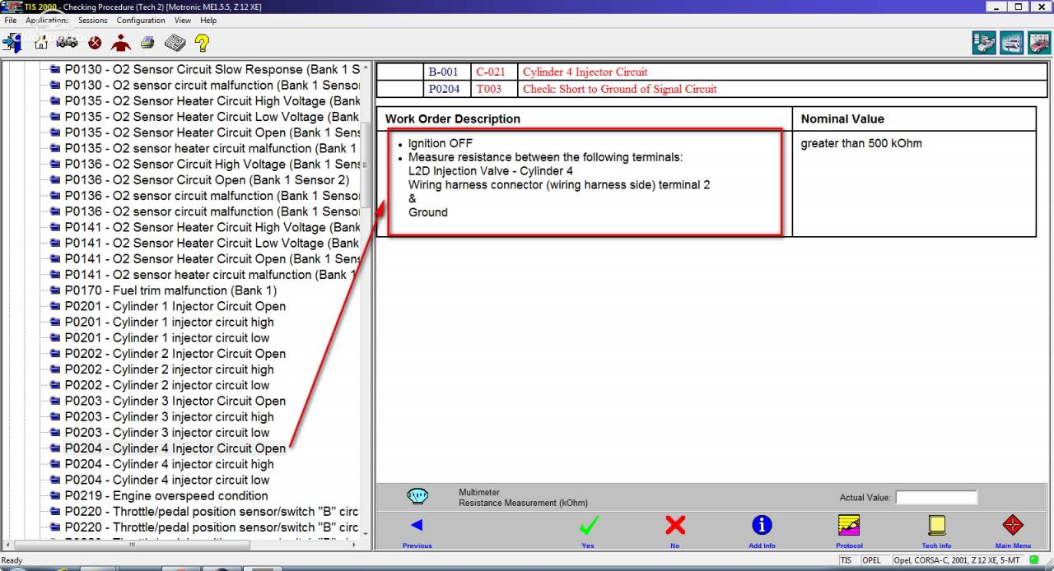Open Cylinder 4 Injector Circuit link
Screen dimensions: 1054x571
pos(585,72)
